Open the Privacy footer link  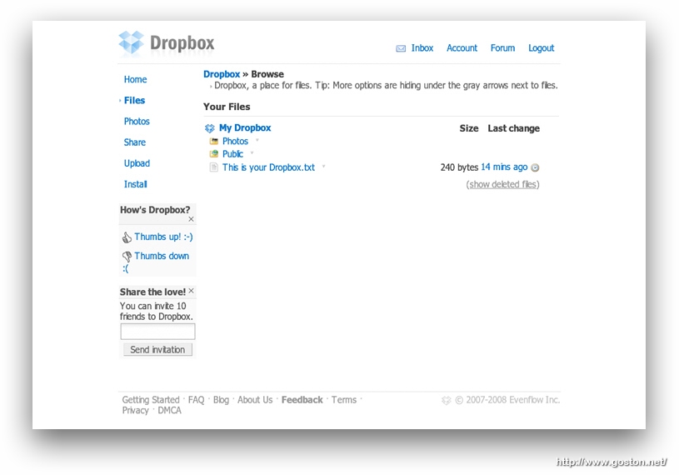[x=135, y=411]
